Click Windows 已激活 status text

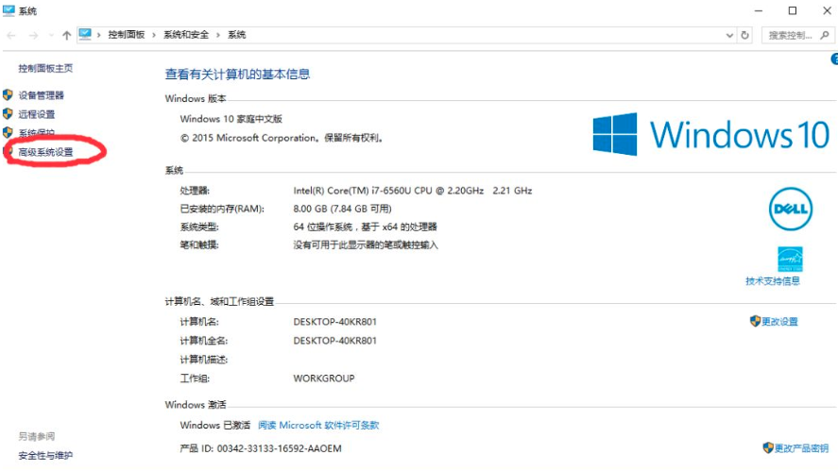(214, 426)
